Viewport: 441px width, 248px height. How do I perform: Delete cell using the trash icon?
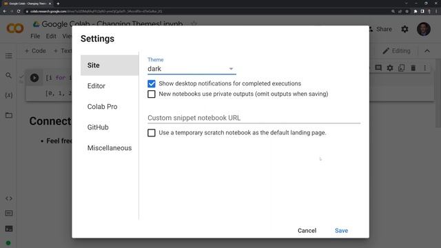point(413,68)
